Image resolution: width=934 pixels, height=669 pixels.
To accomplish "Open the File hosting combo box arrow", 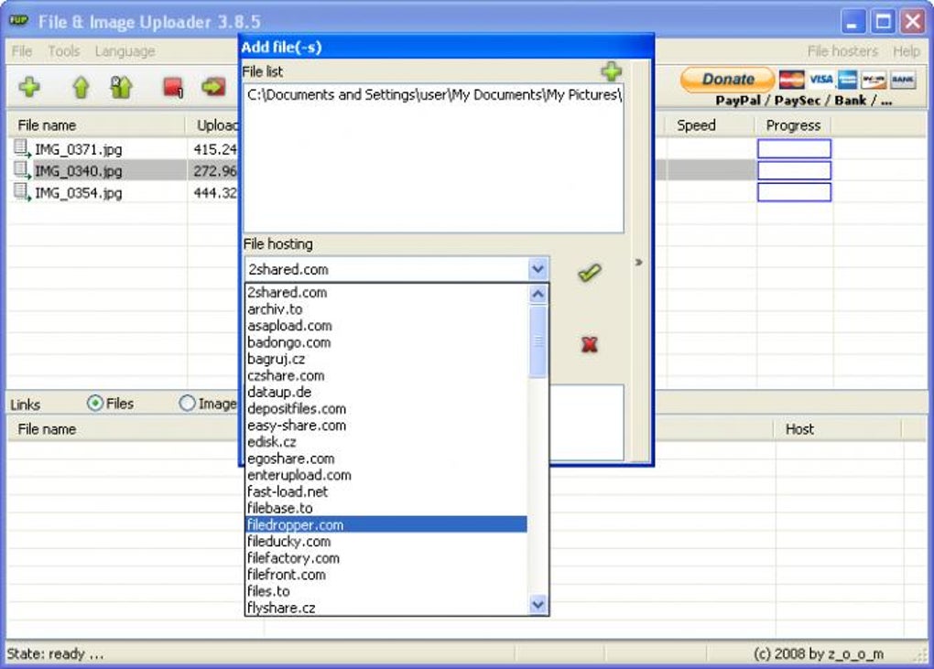I will coord(538,269).
